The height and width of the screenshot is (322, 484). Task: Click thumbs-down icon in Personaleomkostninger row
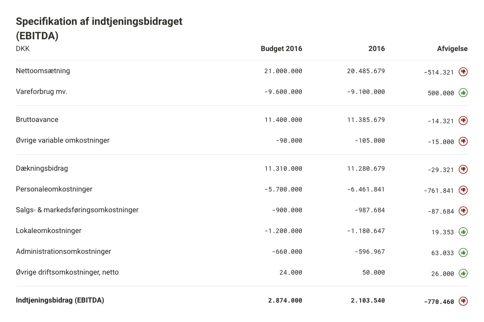[463, 190]
